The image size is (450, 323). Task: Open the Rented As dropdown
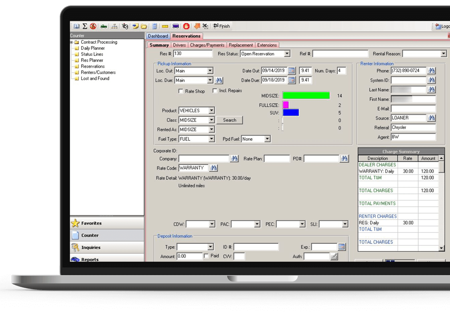tap(211, 129)
